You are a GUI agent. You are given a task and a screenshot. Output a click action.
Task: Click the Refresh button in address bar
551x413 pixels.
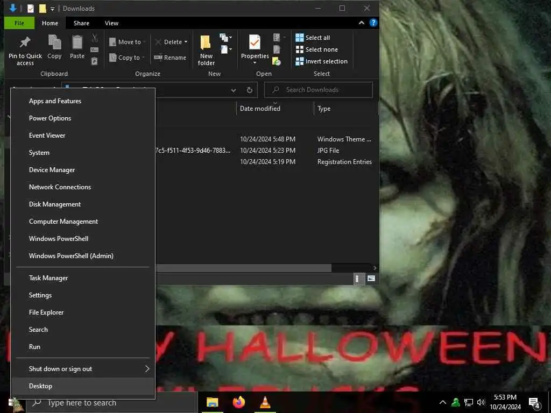tap(250, 90)
